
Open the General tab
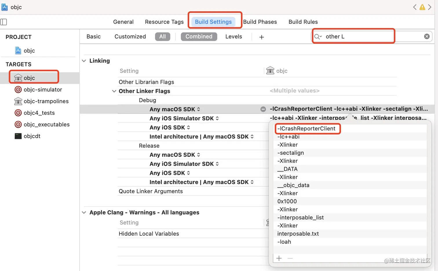point(123,22)
